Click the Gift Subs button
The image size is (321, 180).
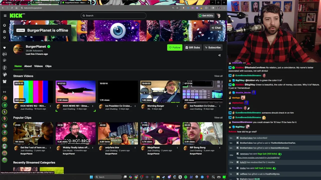point(193,47)
